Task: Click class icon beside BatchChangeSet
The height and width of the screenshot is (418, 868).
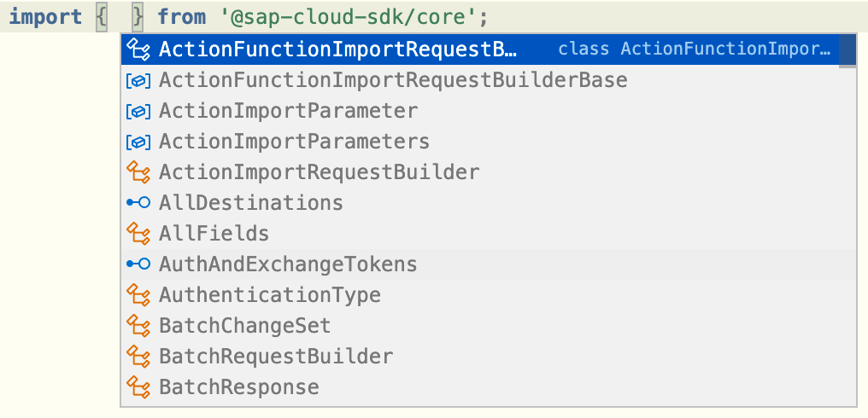Action: (x=138, y=326)
